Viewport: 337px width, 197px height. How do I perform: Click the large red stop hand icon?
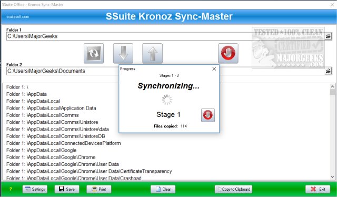[228, 53]
